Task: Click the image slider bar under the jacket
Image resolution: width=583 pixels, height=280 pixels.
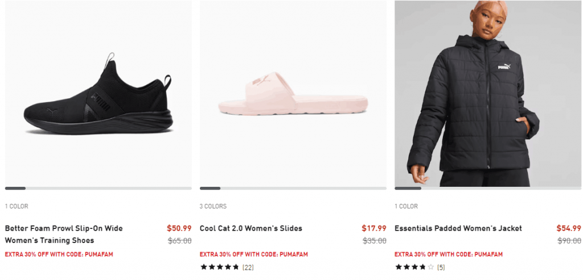Action: pyautogui.click(x=487, y=188)
